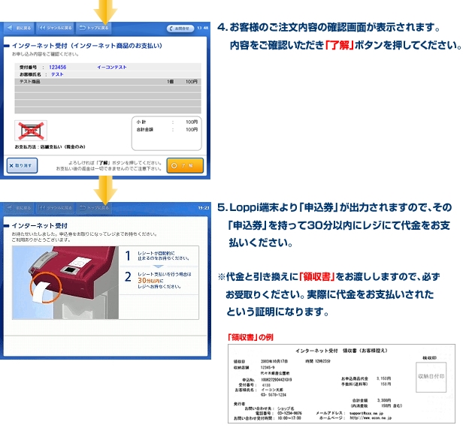This screenshot has width=466, height=431.
Task: Click the お支払方法：店舗支払い（現金のみ） line
Action: (50, 146)
